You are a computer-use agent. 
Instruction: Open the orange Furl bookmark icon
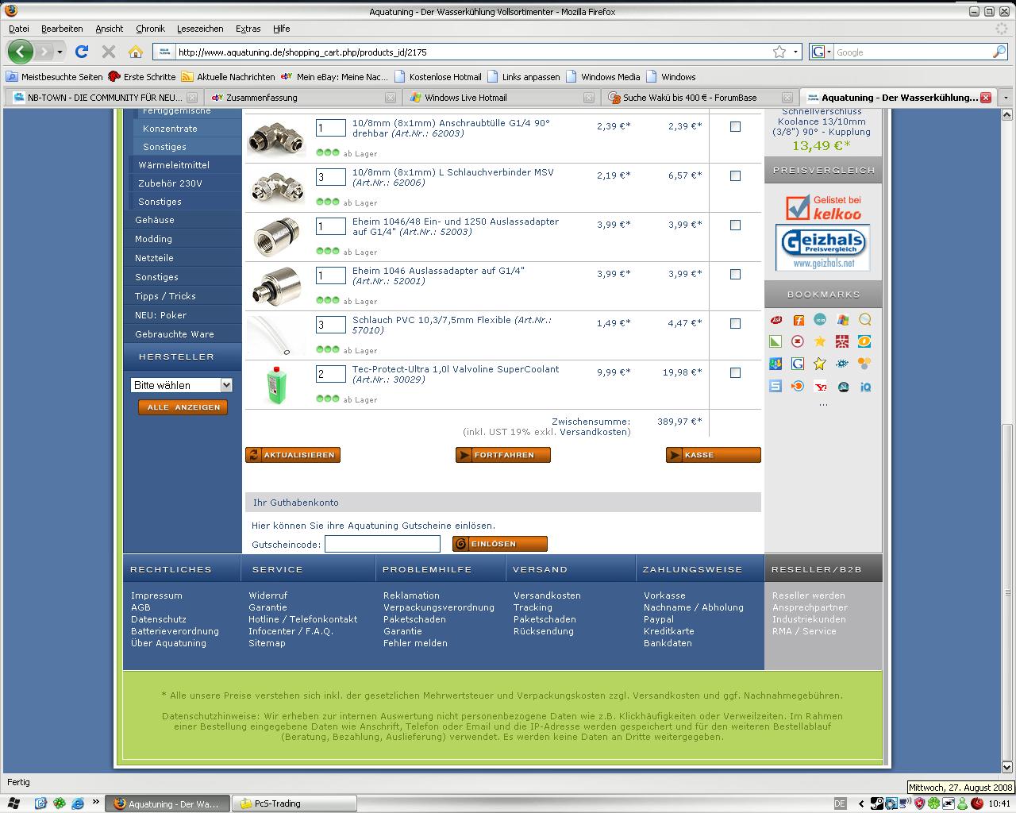pyautogui.click(x=799, y=320)
